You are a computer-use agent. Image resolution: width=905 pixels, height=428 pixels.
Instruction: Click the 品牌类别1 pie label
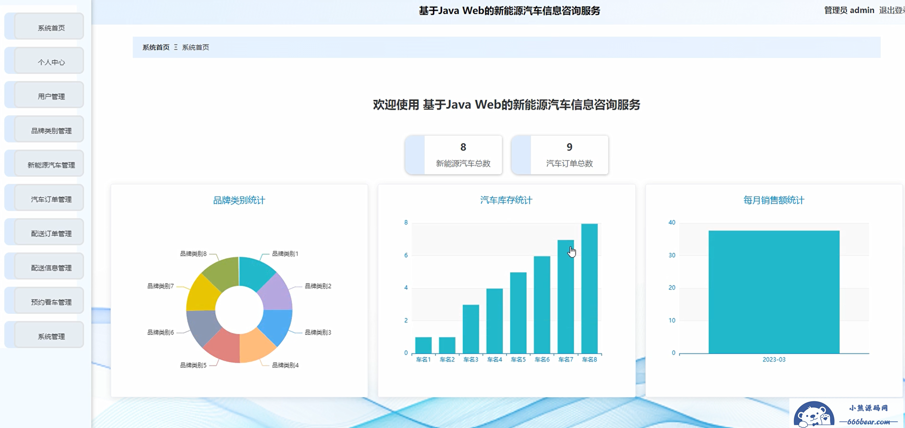(285, 253)
